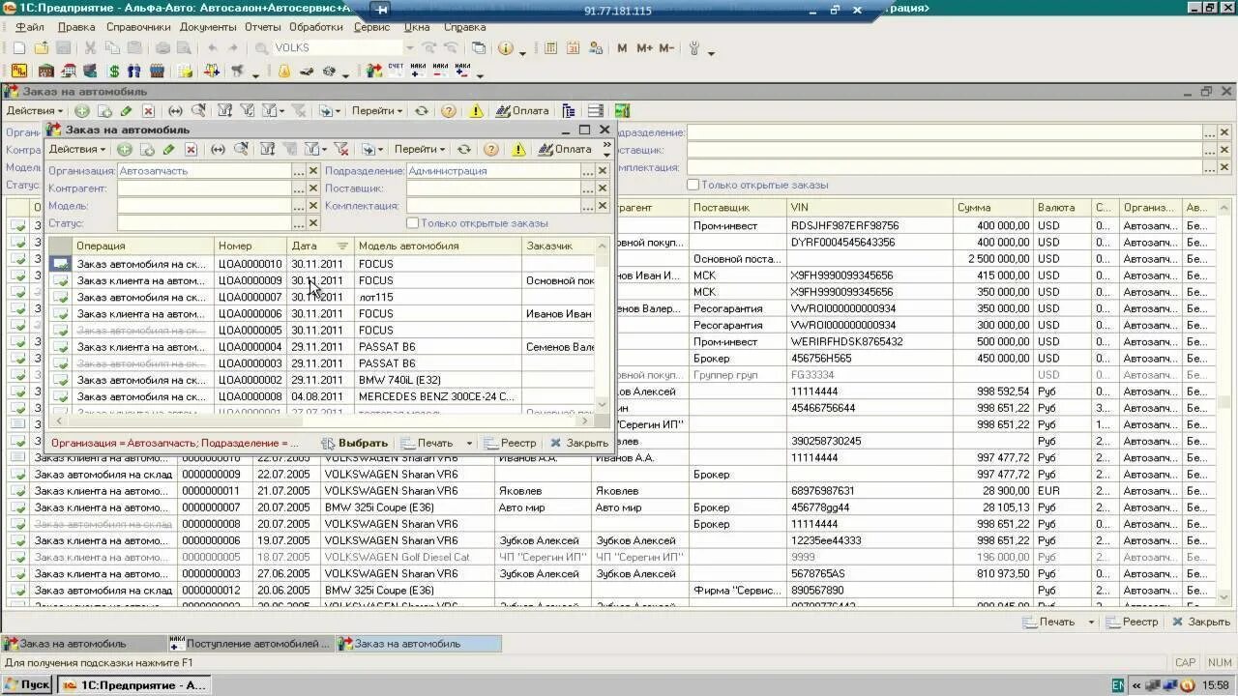Open Документы menu
1238x696 pixels.
pos(207,27)
